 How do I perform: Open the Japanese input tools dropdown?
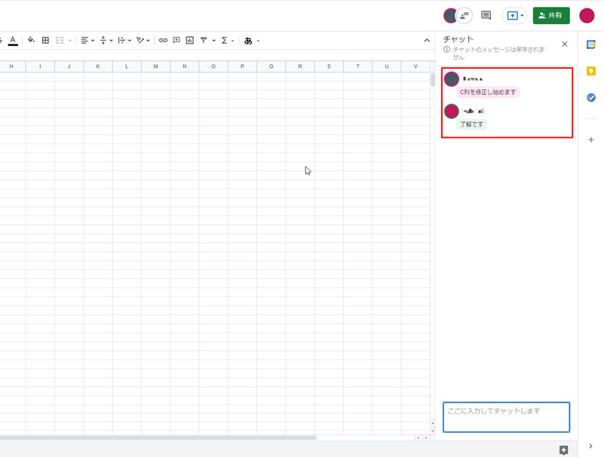point(251,40)
